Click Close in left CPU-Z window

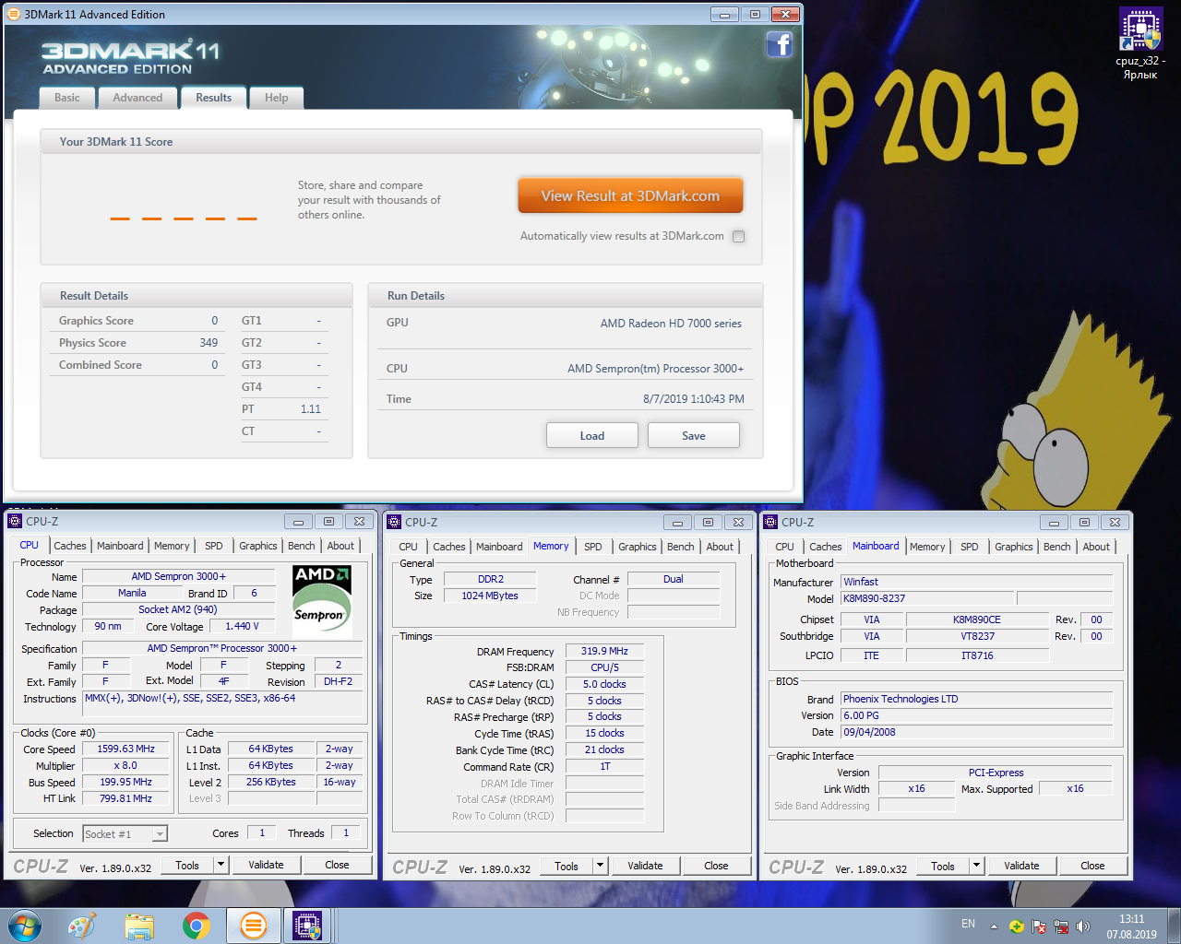(x=337, y=865)
